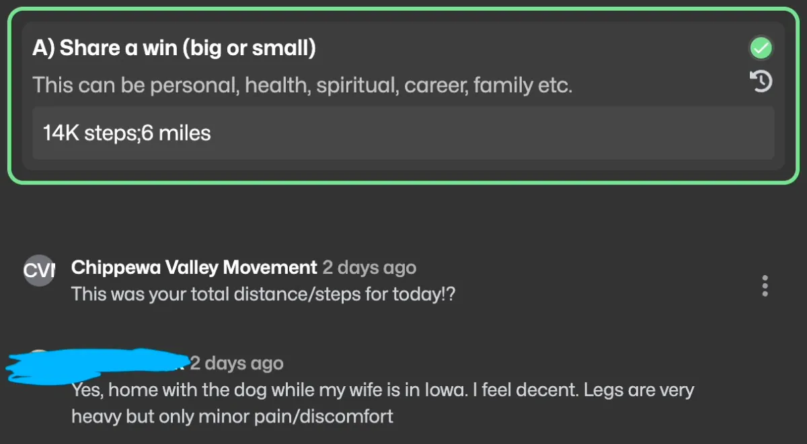Open the Chippewa Valley Movement author name
807x444 pixels.
[x=194, y=268]
